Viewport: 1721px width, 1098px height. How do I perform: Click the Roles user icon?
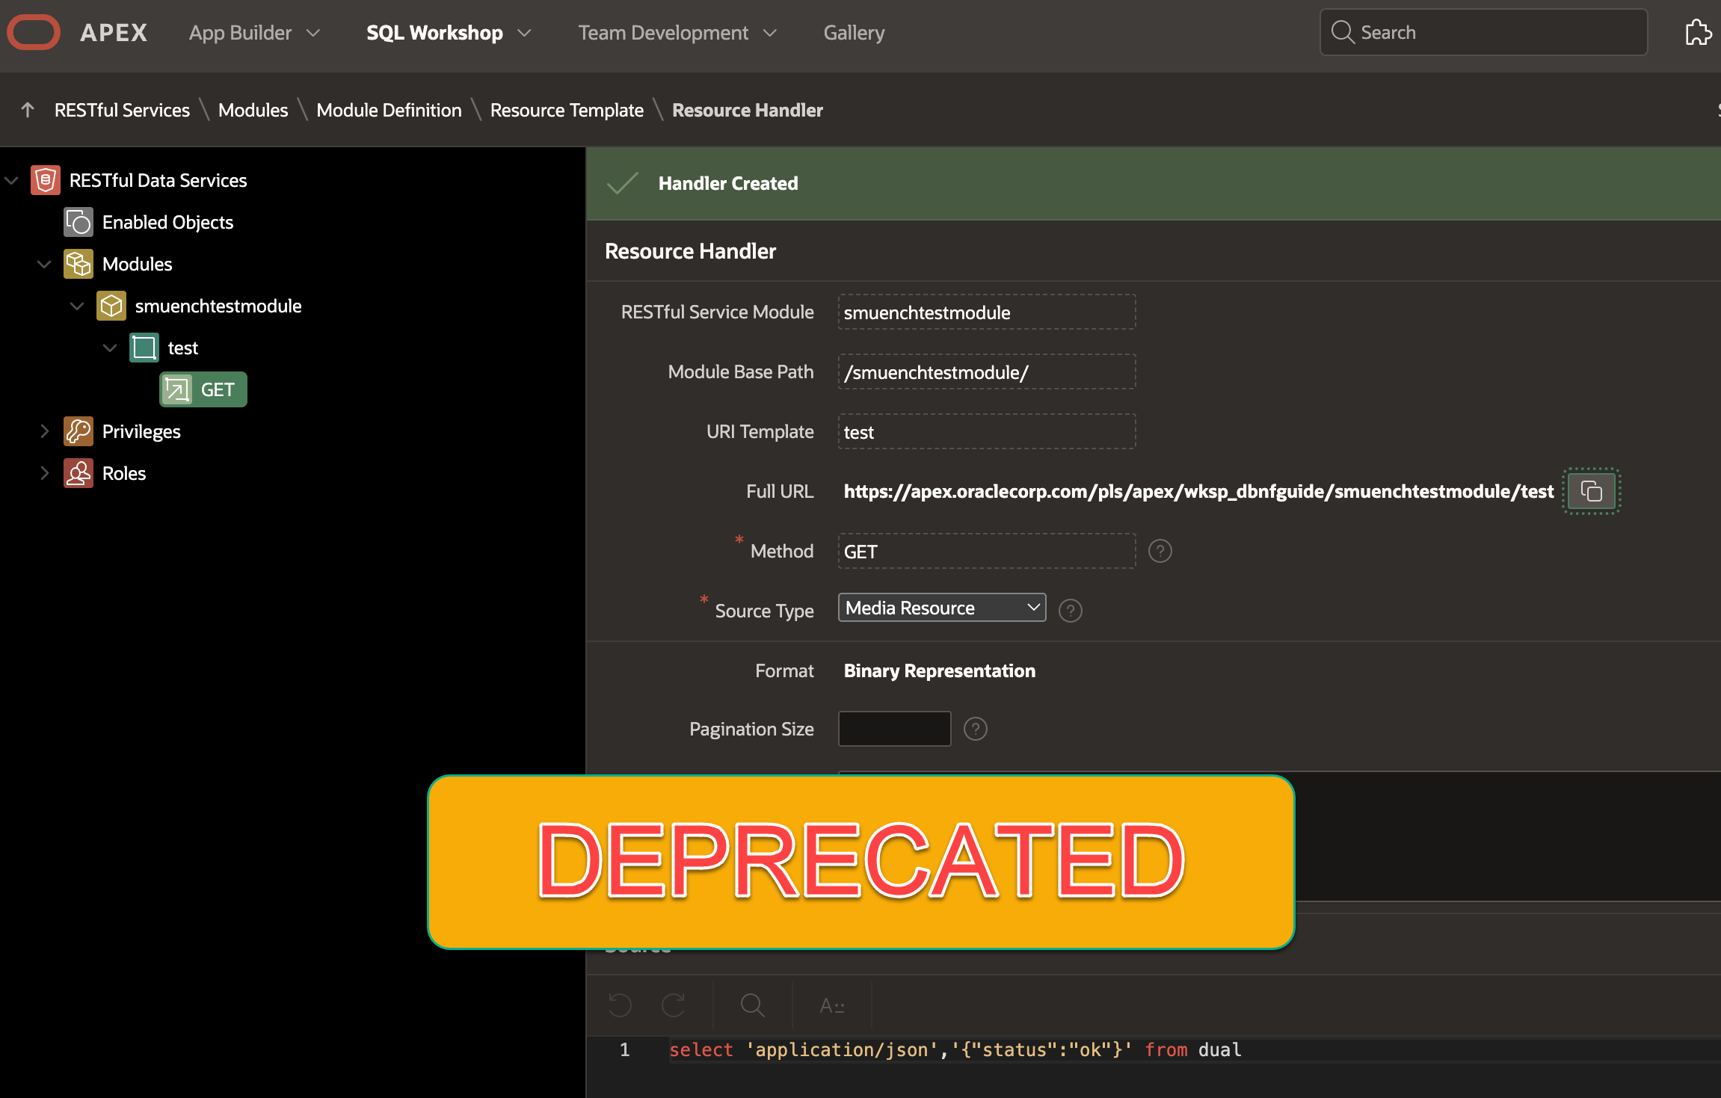(78, 473)
